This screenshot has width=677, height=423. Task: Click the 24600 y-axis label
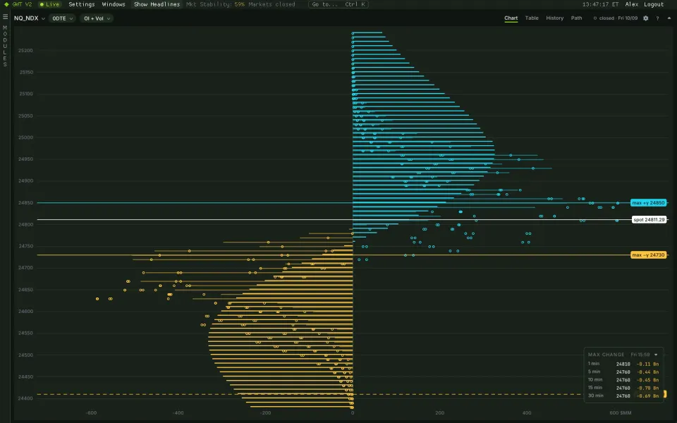tap(25, 311)
